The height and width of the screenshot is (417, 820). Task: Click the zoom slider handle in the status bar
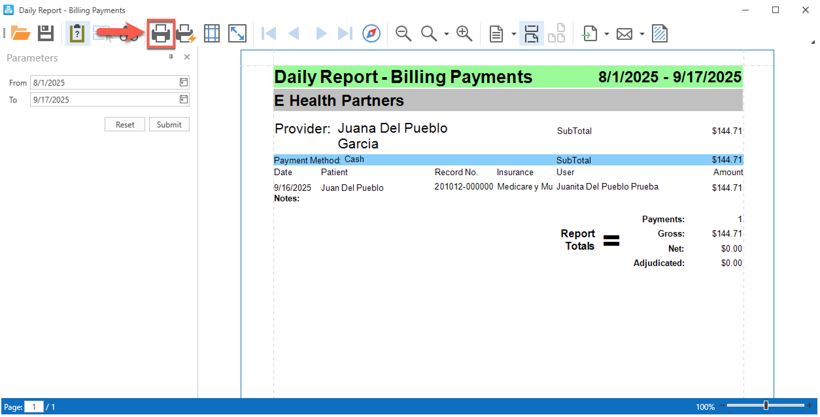tap(766, 405)
